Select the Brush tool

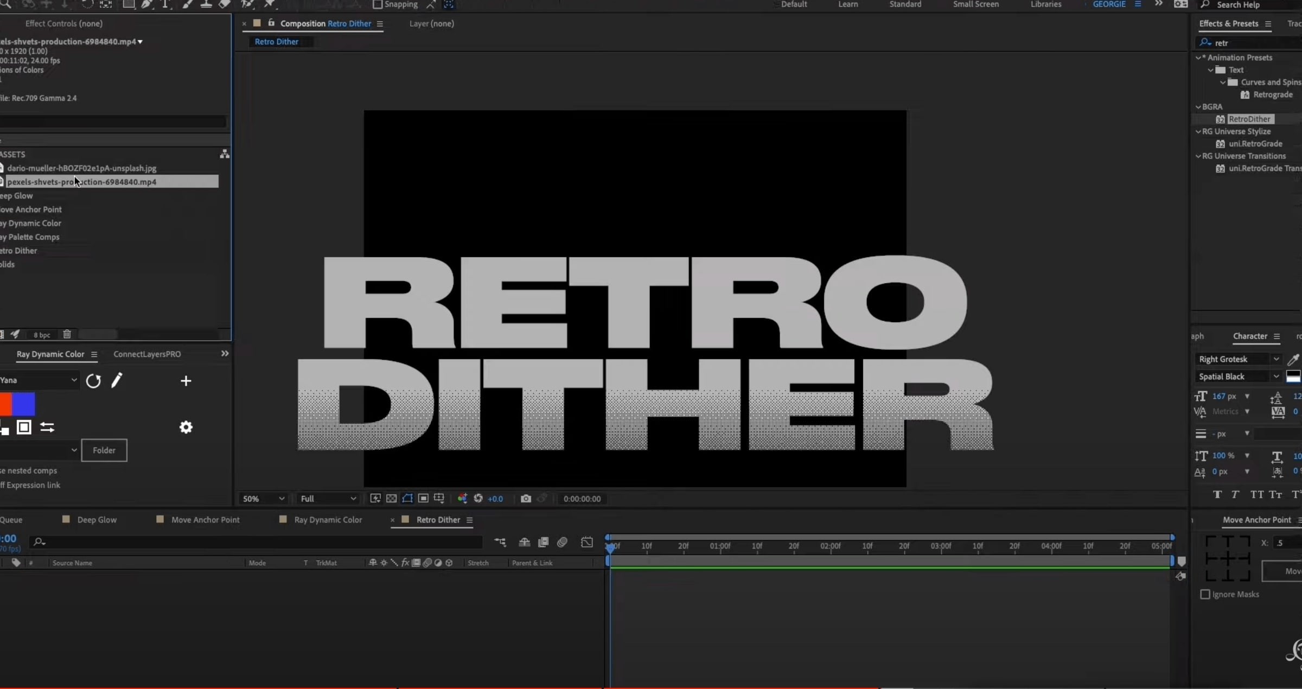click(x=188, y=4)
